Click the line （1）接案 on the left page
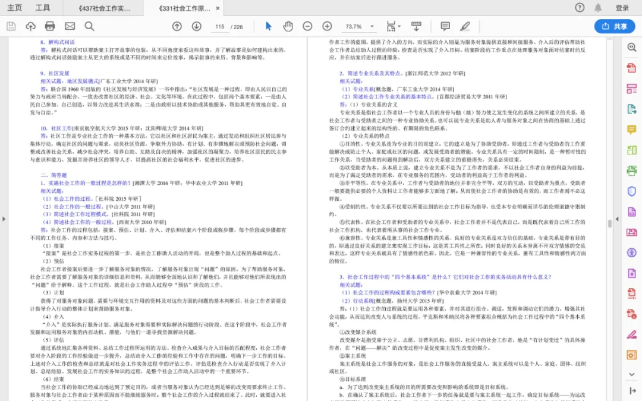The image size is (642, 401). (53, 246)
